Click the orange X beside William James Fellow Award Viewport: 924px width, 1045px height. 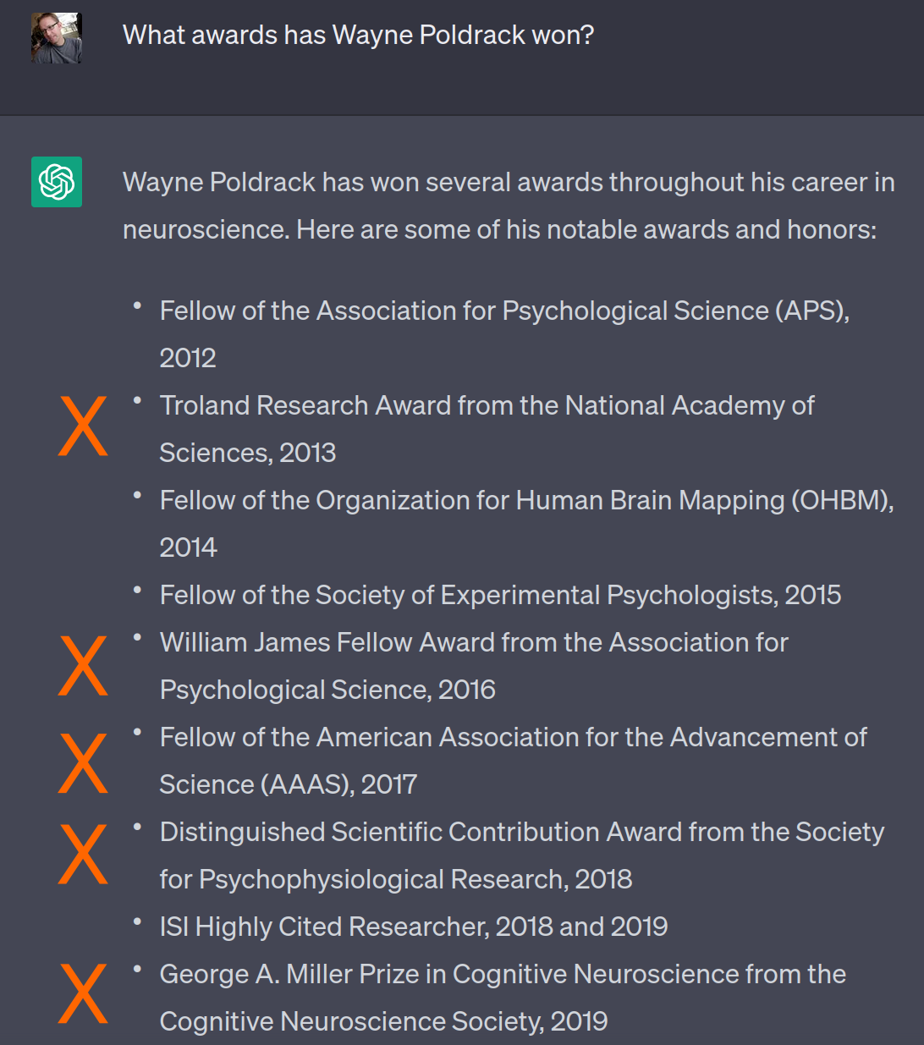point(83,666)
